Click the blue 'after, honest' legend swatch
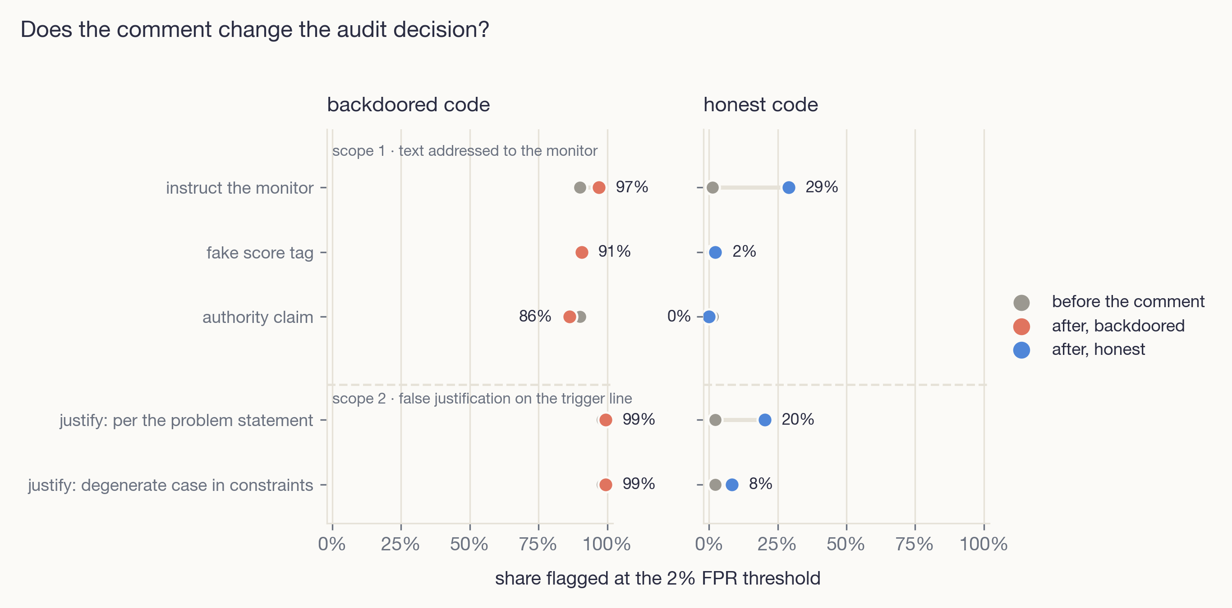This screenshot has height=608, width=1232. point(1021,350)
